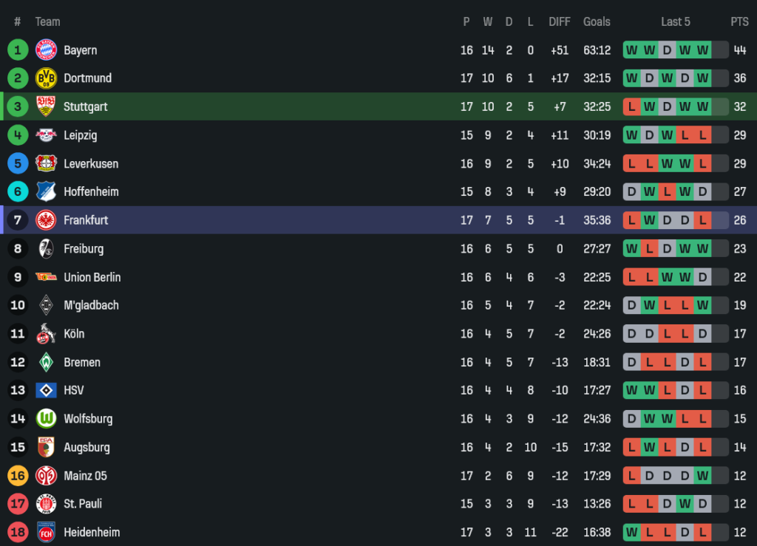The width and height of the screenshot is (757, 546).
Task: Click the Goals column header
Action: [x=597, y=21]
